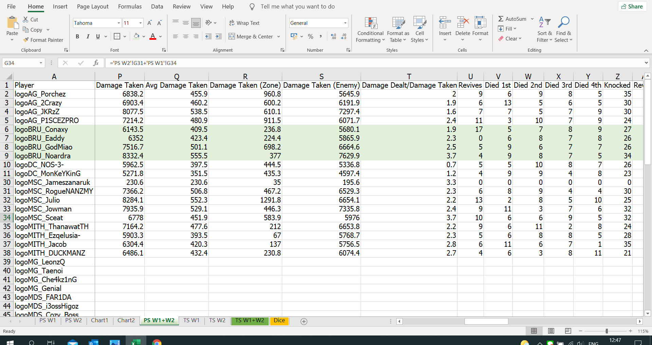Click the Paste clipboard icon

[x=12, y=23]
